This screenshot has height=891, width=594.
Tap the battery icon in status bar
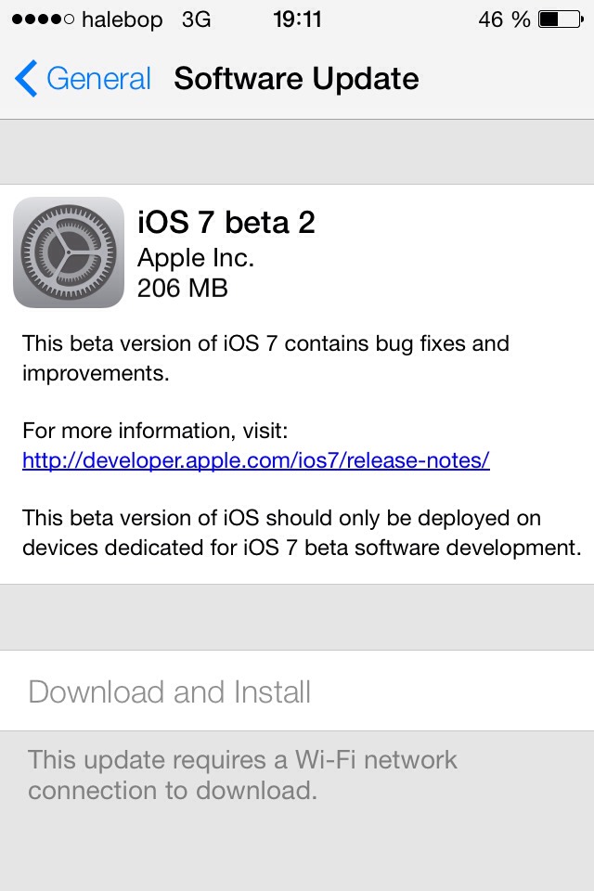561,19
